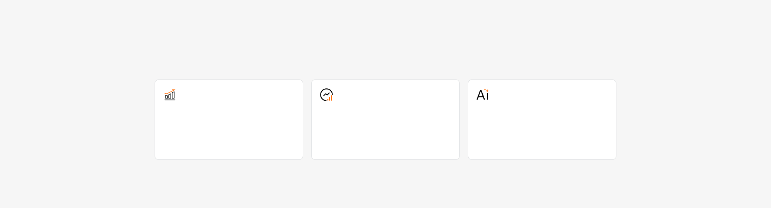771x208 pixels.
Task: Open the circle icon with orange bars
Action: [x=326, y=95]
